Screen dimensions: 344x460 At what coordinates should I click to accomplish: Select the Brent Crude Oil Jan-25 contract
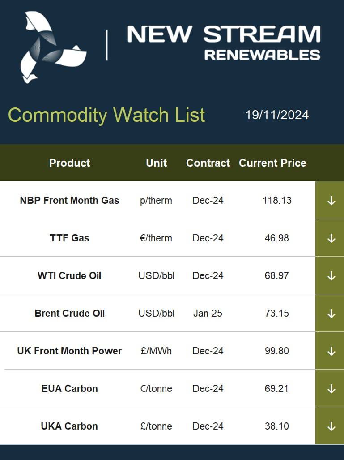208,314
